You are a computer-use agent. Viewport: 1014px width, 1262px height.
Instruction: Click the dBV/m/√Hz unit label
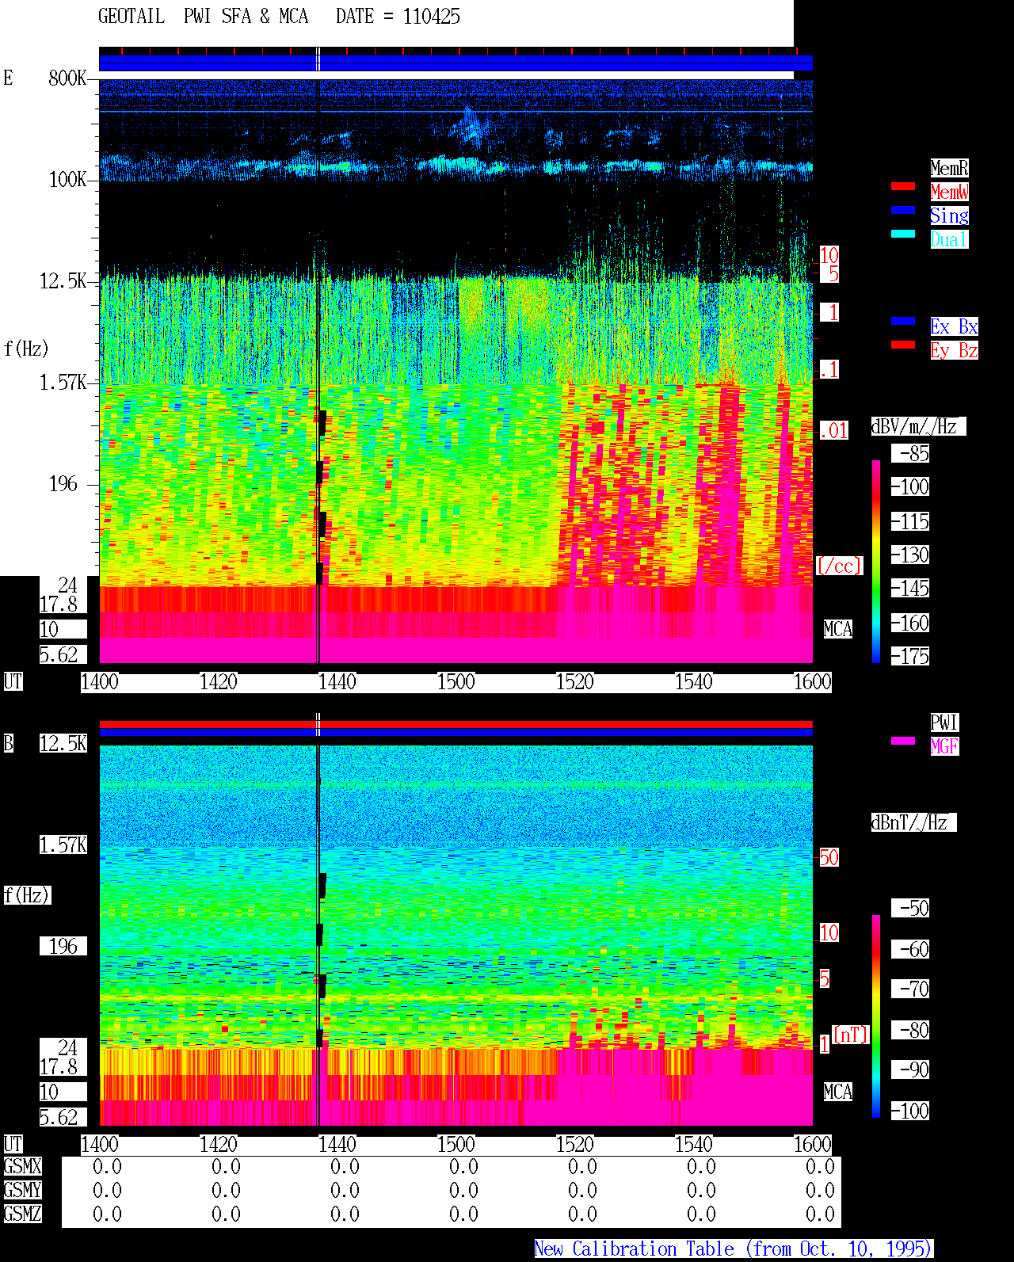click(x=918, y=426)
